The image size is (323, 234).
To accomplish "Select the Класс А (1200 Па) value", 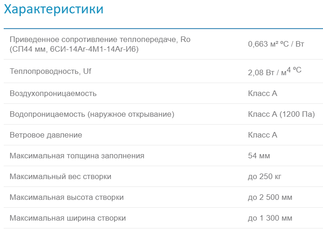I will 281,114.
